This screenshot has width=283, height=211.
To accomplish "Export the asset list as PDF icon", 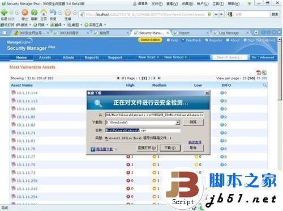I will [x=259, y=73].
